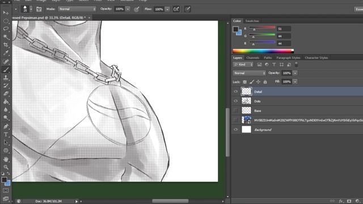Image resolution: width=363 pixels, height=204 pixels.
Task: Select the Hand tool
Action: [x=6, y=159]
